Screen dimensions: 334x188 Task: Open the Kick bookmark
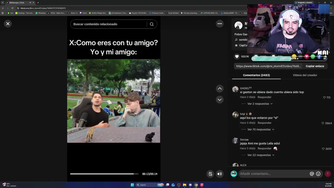pyautogui.click(x=10, y=13)
